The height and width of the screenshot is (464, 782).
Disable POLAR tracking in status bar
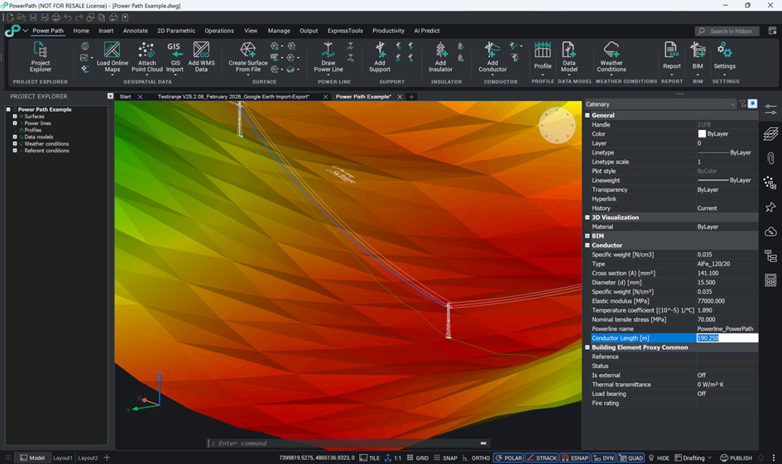(509, 457)
